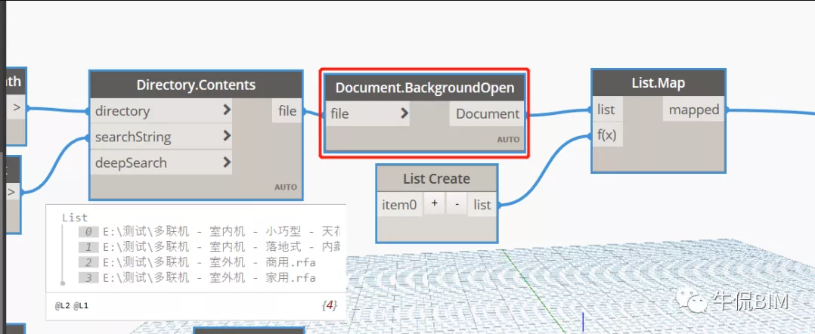Viewport: 815px width, 334px height.
Task: Expand the directory port chevron
Action: click(227, 110)
